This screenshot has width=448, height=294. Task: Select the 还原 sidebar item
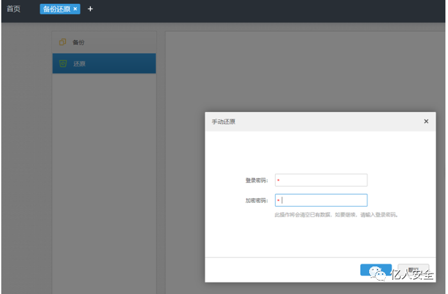pyautogui.click(x=104, y=63)
